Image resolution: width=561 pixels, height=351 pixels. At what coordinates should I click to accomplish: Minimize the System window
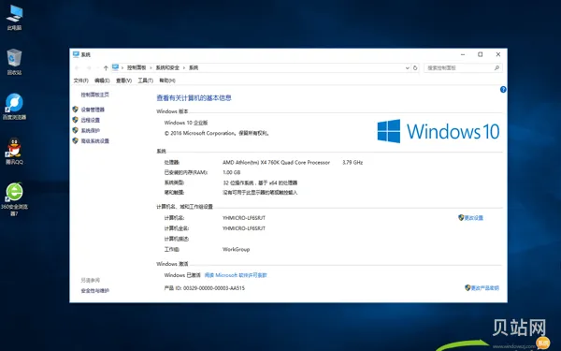click(x=463, y=54)
